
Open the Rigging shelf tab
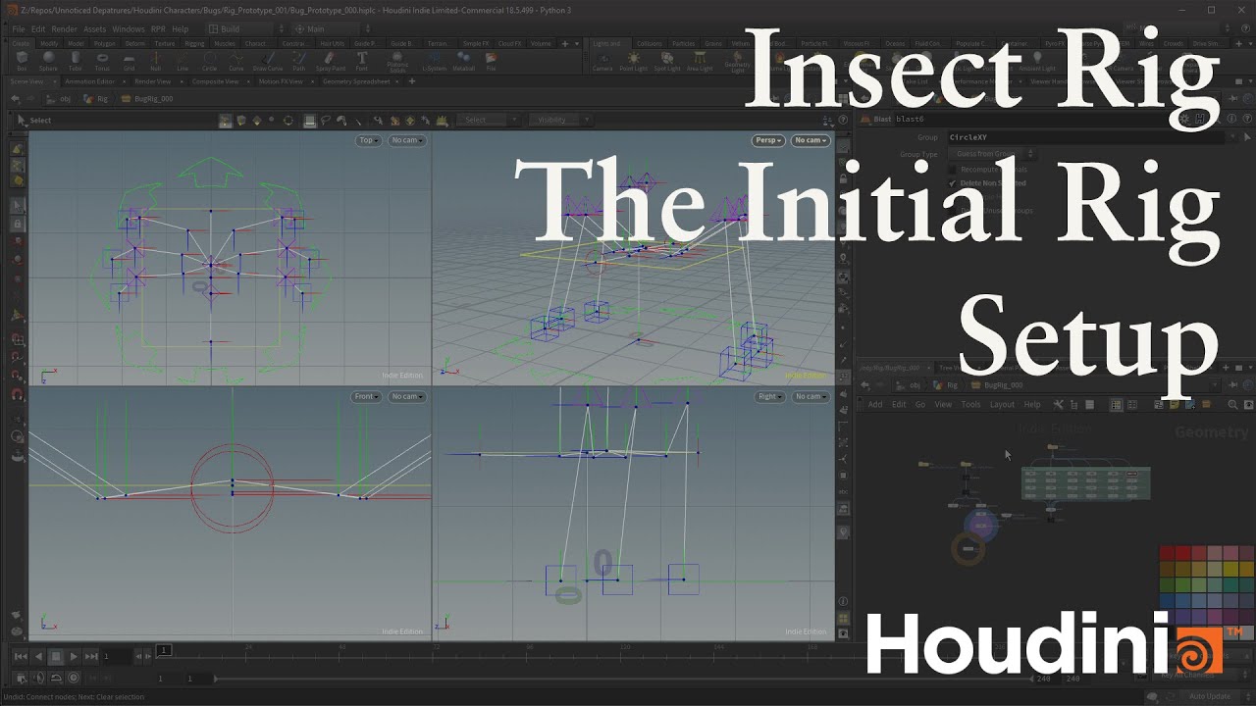tap(194, 43)
